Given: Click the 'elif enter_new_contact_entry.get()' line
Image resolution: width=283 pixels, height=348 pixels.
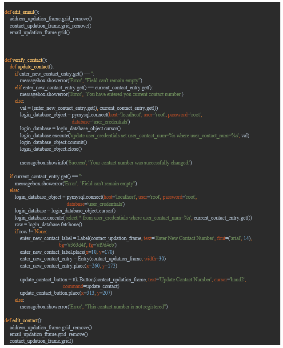Looking at the screenshot, I should [x=84, y=88].
